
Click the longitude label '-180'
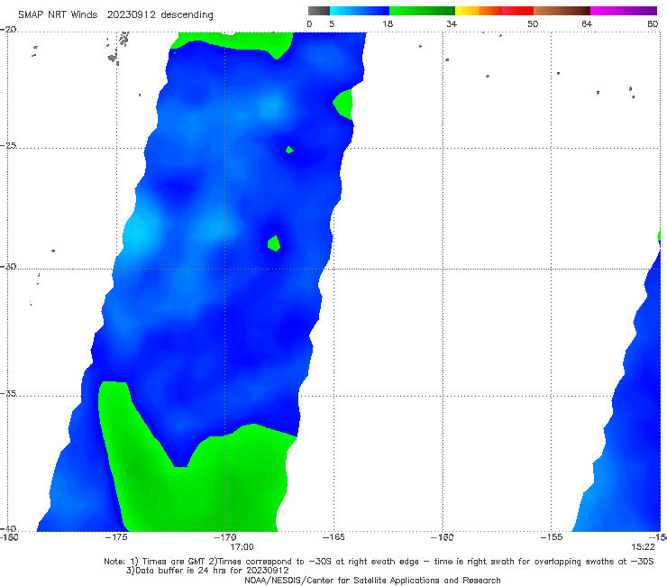(9, 537)
